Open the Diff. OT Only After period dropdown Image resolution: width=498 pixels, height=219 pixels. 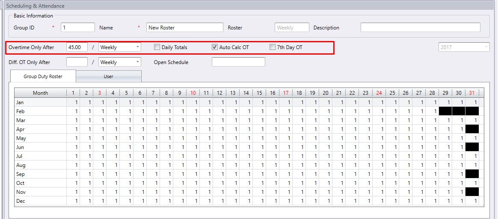click(x=120, y=62)
